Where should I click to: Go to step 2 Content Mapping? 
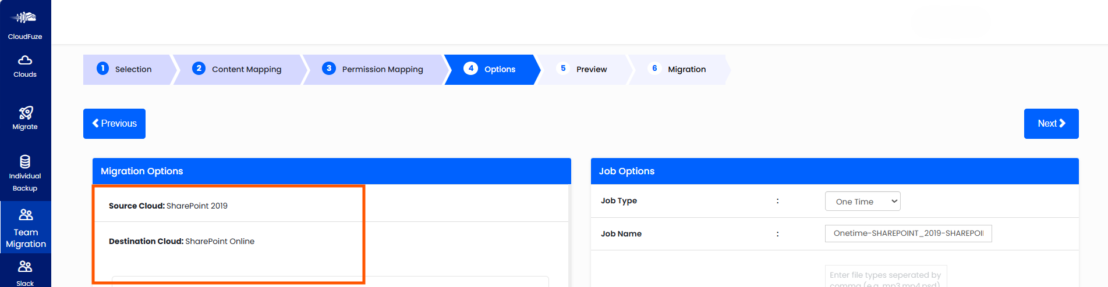239,69
